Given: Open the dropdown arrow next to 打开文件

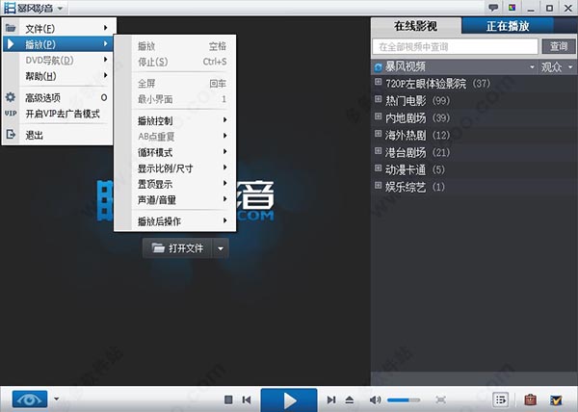Looking at the screenshot, I should pos(221,248).
